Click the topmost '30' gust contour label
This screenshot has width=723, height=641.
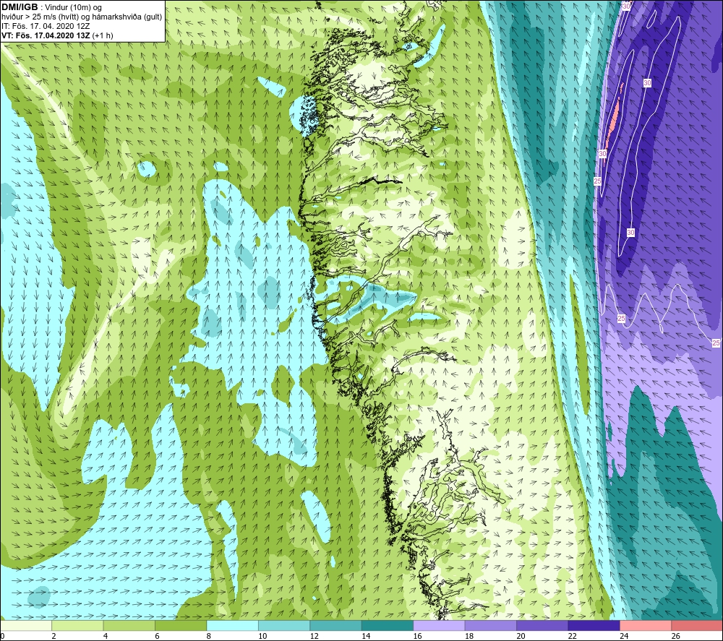coord(625,6)
